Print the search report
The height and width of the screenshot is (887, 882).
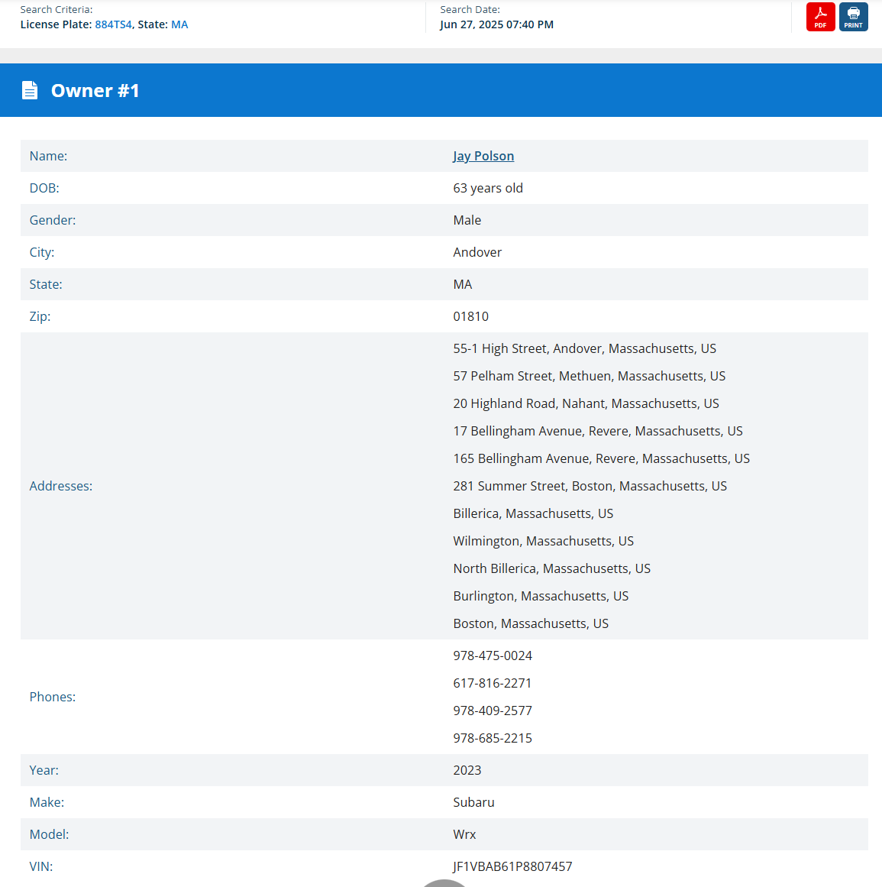click(x=853, y=17)
